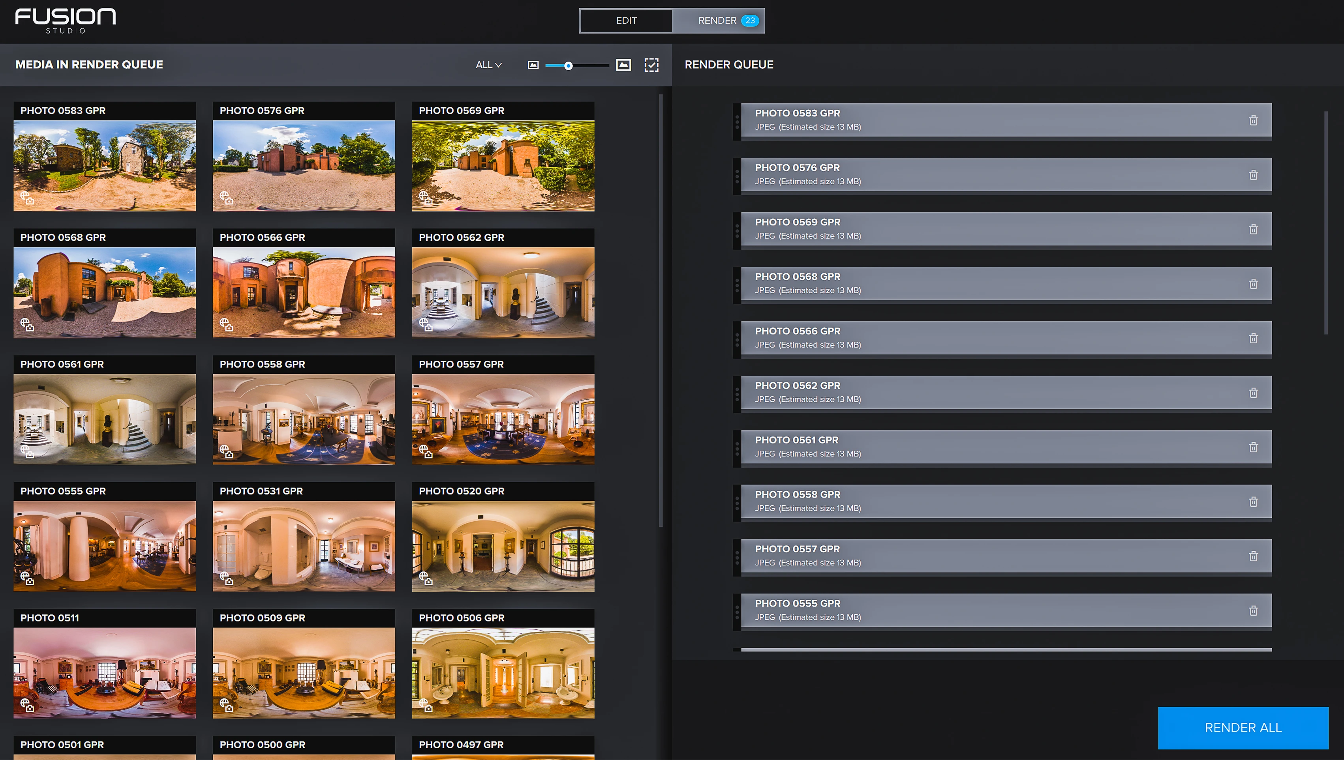Click trash icon for PHOTO 0568 GPR
Screen dimensions: 1344x760
tap(1253, 284)
